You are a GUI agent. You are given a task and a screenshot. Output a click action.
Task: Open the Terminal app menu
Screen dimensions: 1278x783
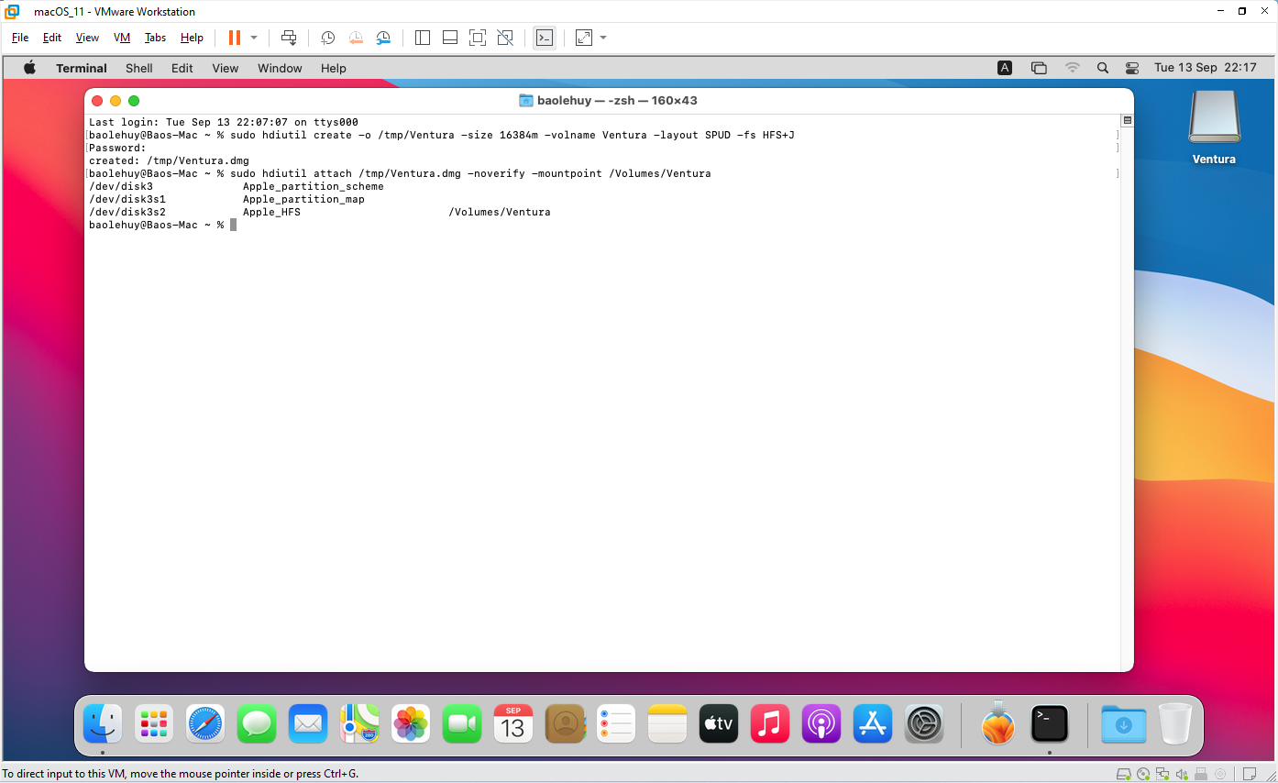(82, 68)
